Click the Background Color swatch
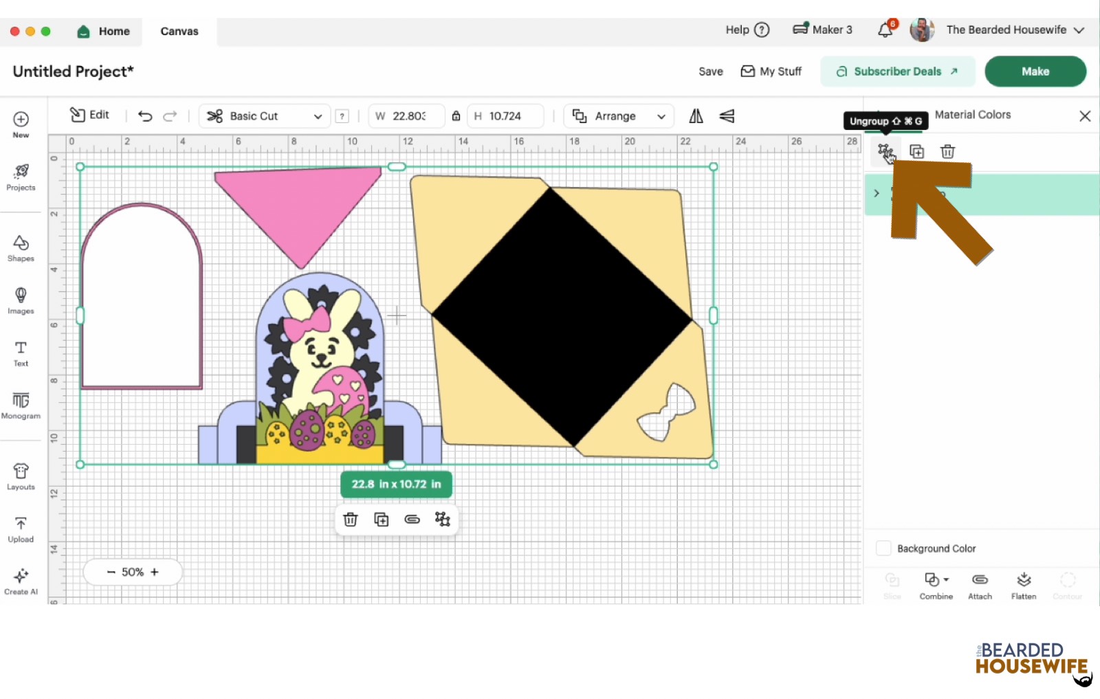Image resolution: width=1100 pixels, height=699 pixels. pos(883,548)
